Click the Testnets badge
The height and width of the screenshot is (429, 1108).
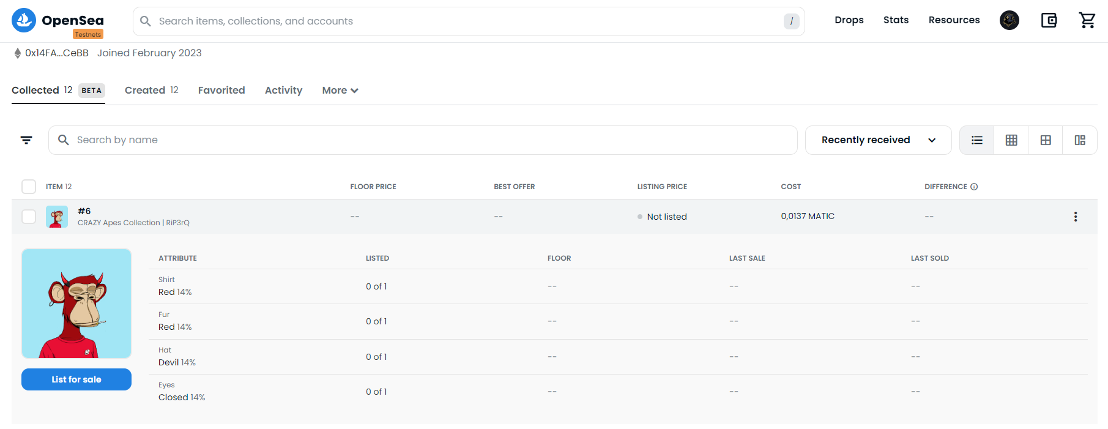tap(88, 34)
